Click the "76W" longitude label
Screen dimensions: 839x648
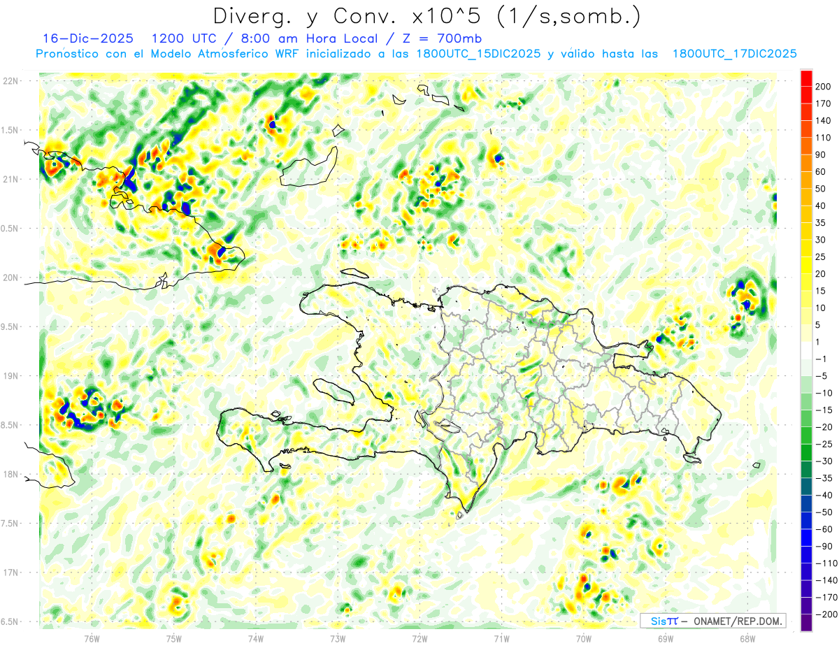click(92, 639)
